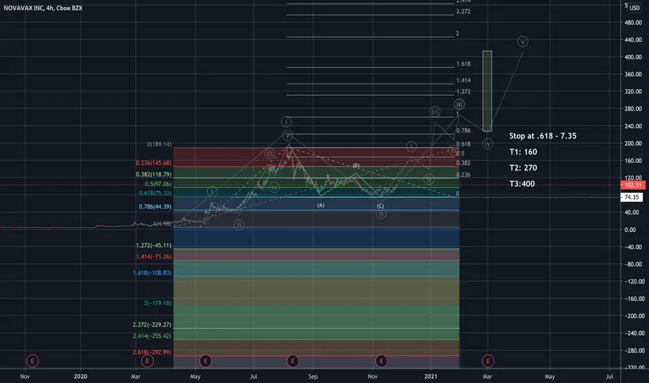Image resolution: width=649 pixels, height=383 pixels.
Task: Click the 2021 label on the time axis
Action: (x=430, y=376)
